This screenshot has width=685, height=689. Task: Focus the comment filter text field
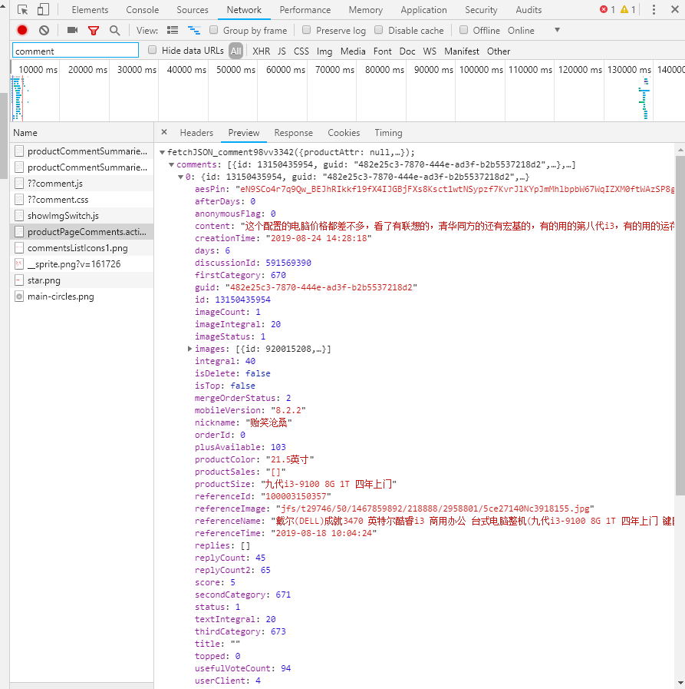(x=75, y=51)
